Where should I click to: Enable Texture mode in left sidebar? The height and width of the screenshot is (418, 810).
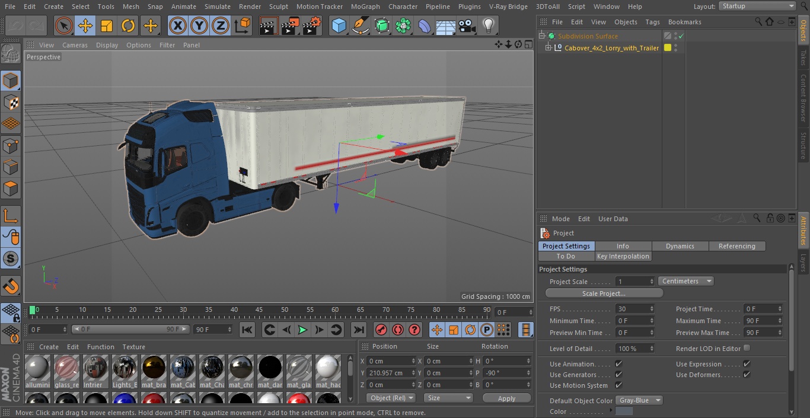pyautogui.click(x=11, y=102)
